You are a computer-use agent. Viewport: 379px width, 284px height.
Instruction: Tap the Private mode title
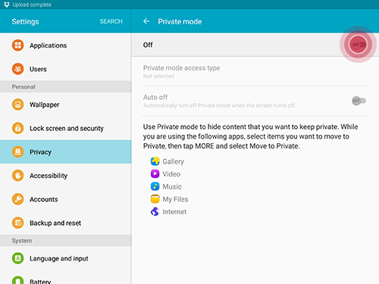coord(180,22)
